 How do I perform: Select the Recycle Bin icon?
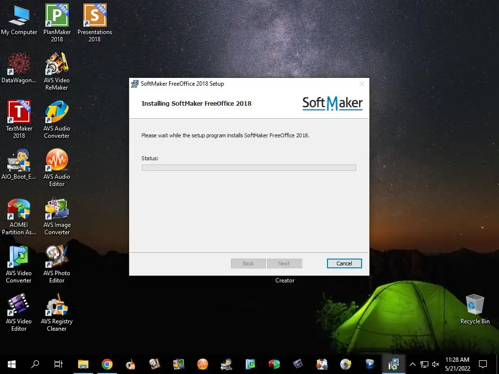click(x=475, y=309)
